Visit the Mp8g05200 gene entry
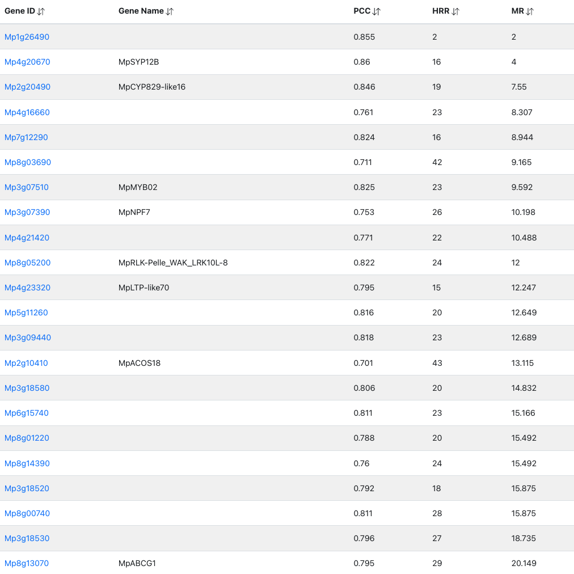 [x=27, y=263]
